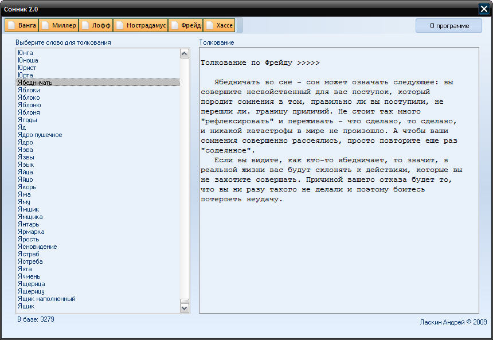The height and width of the screenshot is (340, 493).
Task: Select Ящик наполненный list entry
Action: click(46, 299)
